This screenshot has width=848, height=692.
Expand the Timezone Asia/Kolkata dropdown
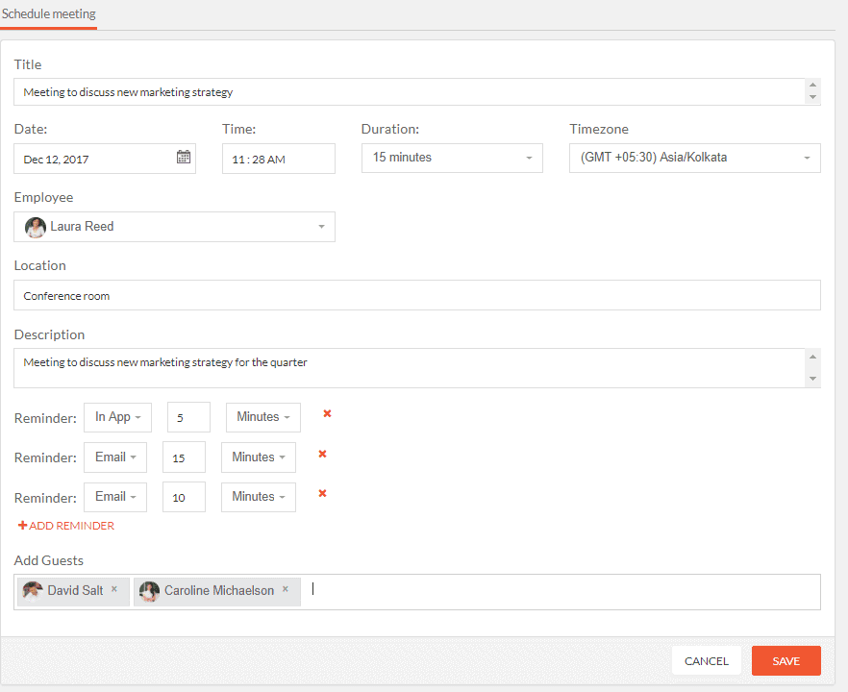pyautogui.click(x=695, y=158)
